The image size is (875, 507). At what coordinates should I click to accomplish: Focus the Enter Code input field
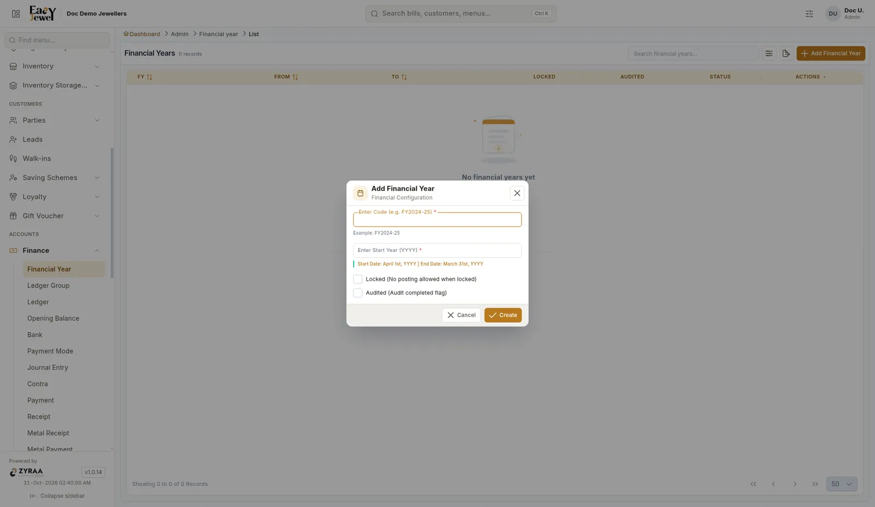coord(437,220)
